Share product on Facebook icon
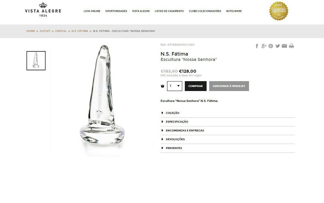The image size is (324, 203). pos(257,46)
